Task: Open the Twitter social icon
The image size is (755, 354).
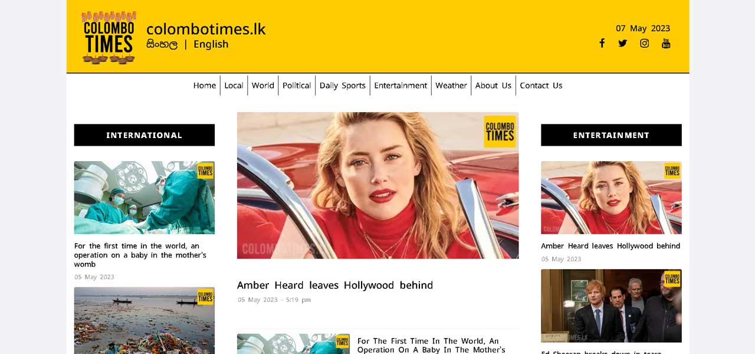Action: click(622, 43)
